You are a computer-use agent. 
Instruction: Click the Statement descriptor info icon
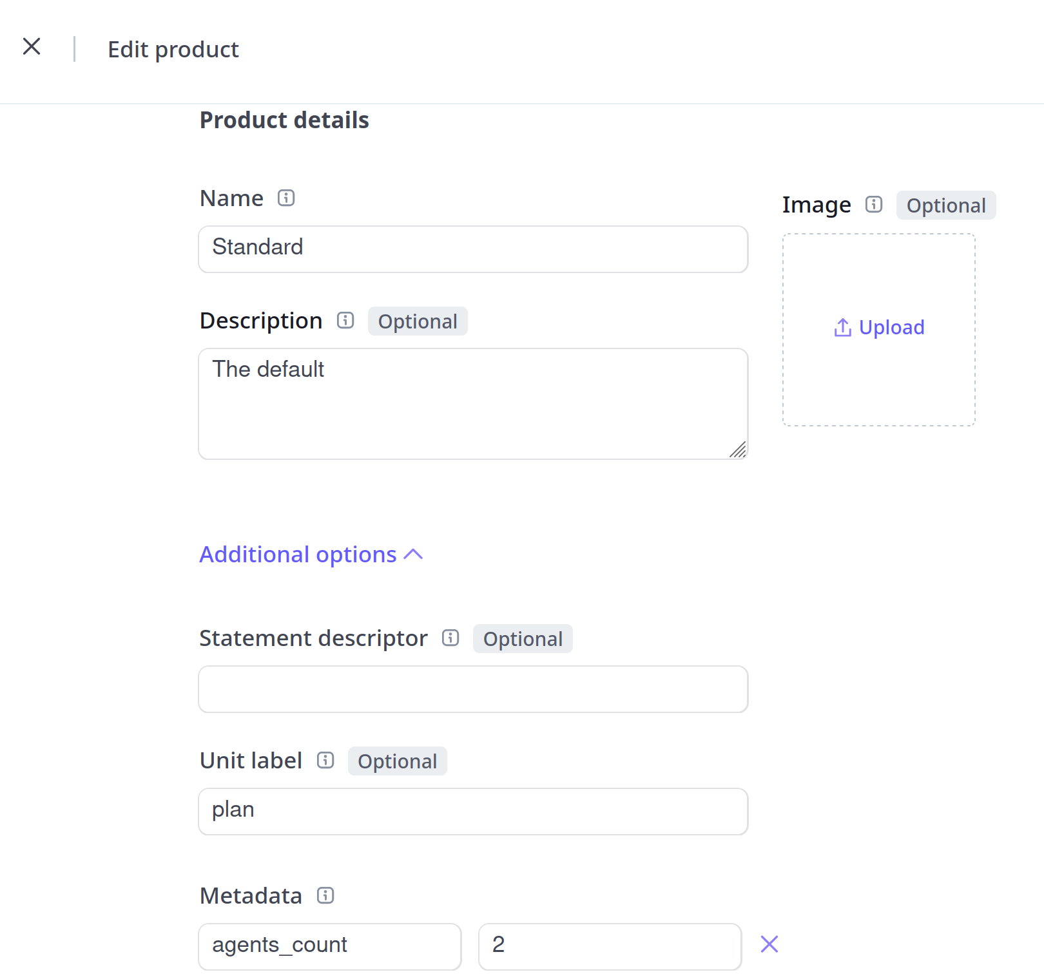450,638
